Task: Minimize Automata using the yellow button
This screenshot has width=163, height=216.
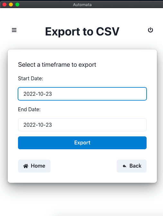Action: (11, 5)
